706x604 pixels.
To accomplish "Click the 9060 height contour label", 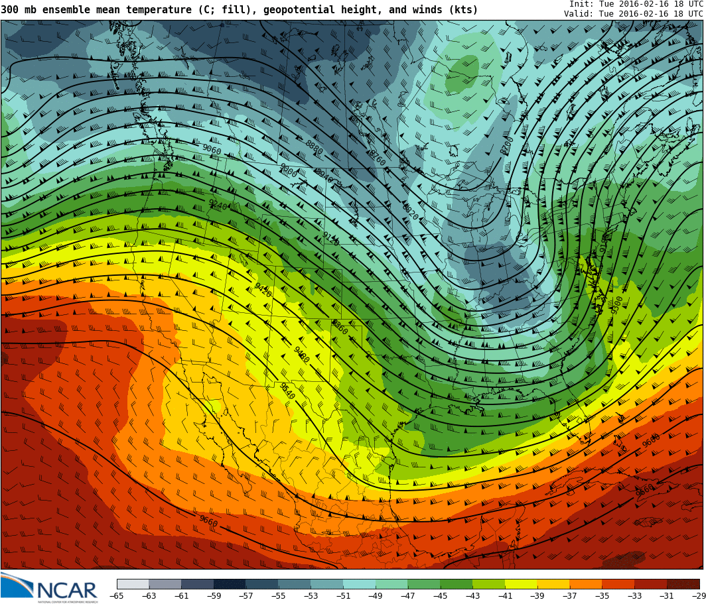I will coord(212,149).
